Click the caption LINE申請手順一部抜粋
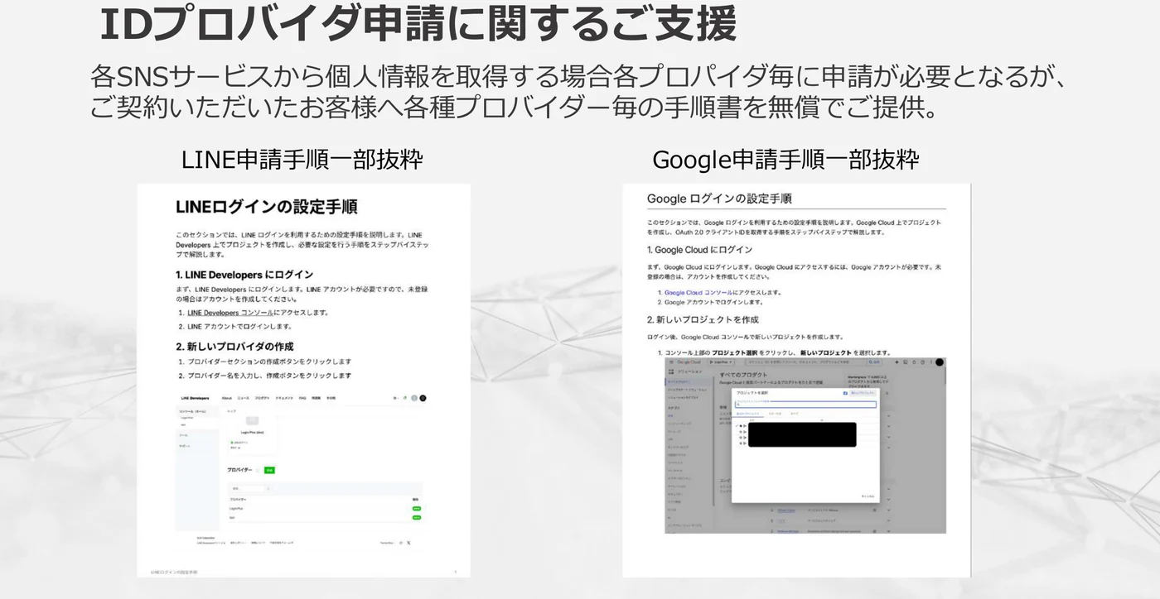Viewport: 1160px width, 599px height. click(302, 160)
